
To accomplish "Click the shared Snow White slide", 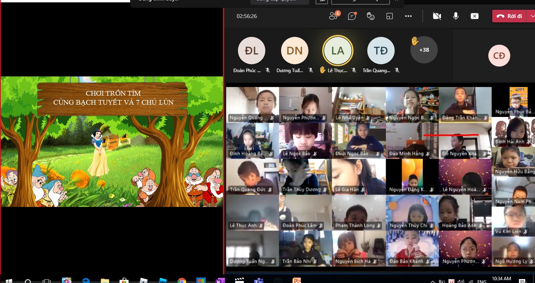I will pyautogui.click(x=112, y=141).
